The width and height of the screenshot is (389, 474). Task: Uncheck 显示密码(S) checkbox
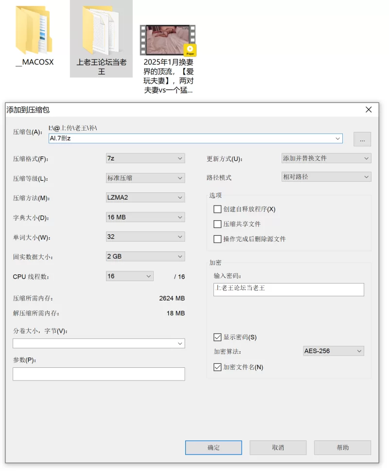pos(217,337)
